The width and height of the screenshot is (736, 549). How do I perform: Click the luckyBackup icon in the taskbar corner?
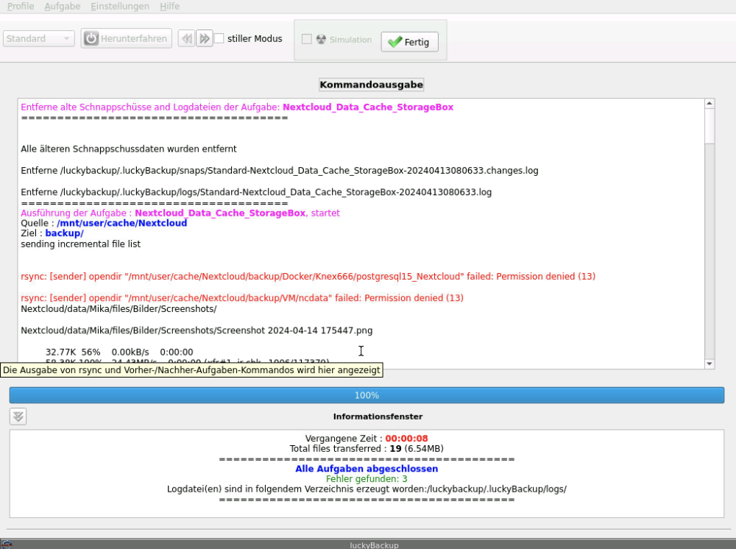click(x=7, y=545)
